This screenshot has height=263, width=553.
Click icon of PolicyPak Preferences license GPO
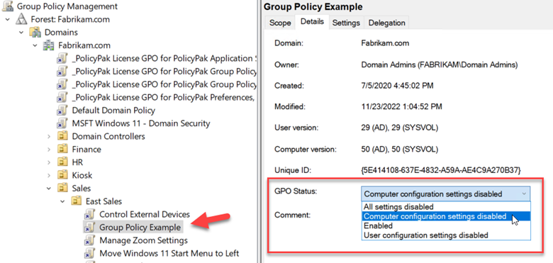tap(62, 97)
